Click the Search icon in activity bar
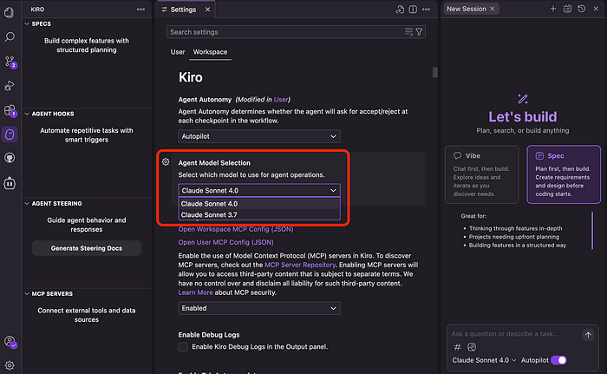 (x=10, y=37)
